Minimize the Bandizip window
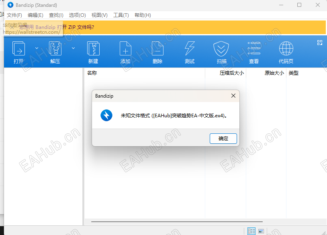Screen dimensions: 327x235 pos(281,5)
